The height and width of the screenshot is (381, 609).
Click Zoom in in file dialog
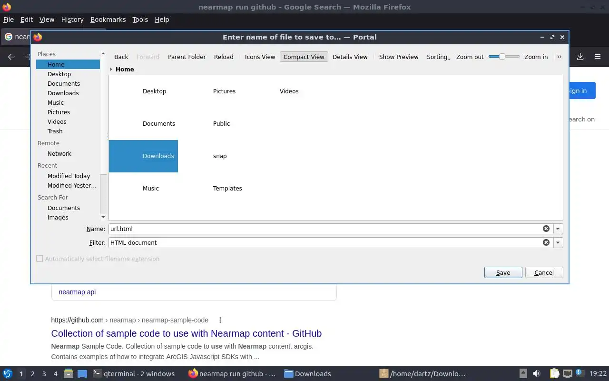coord(536,57)
